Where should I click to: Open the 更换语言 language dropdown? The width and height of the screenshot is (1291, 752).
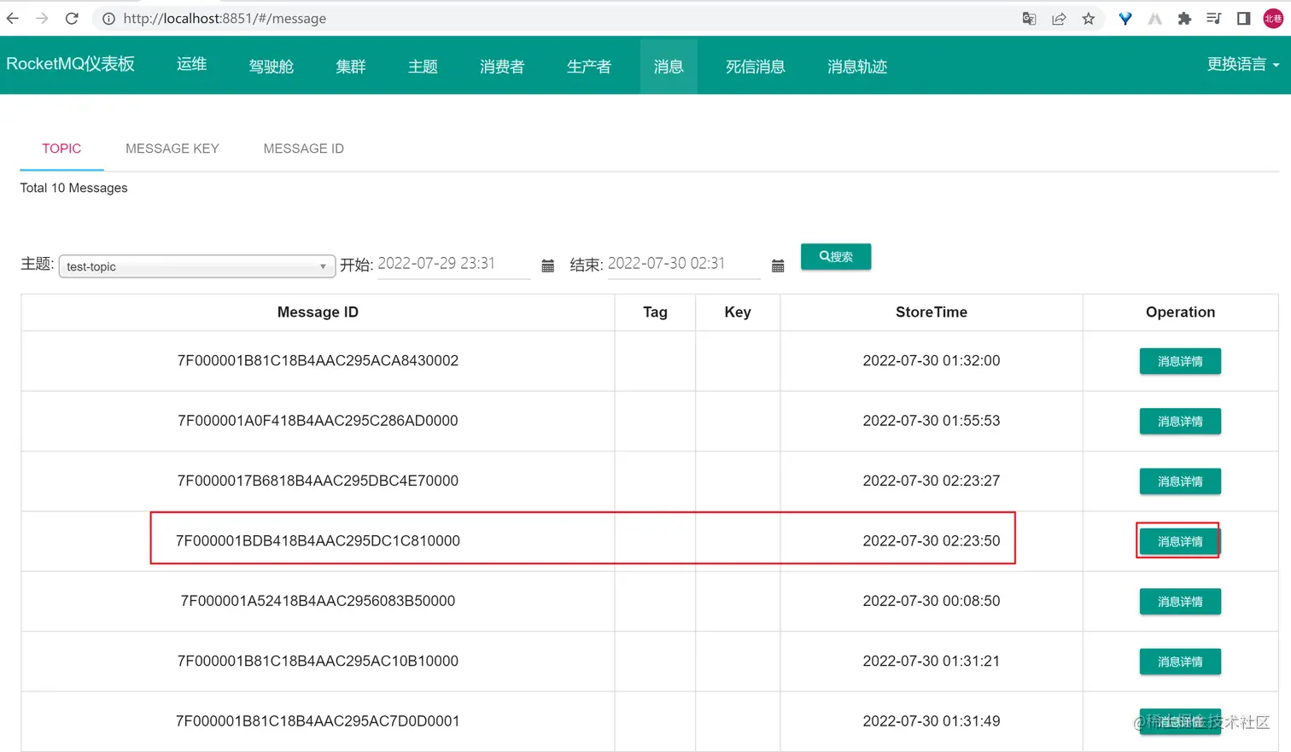1243,64
